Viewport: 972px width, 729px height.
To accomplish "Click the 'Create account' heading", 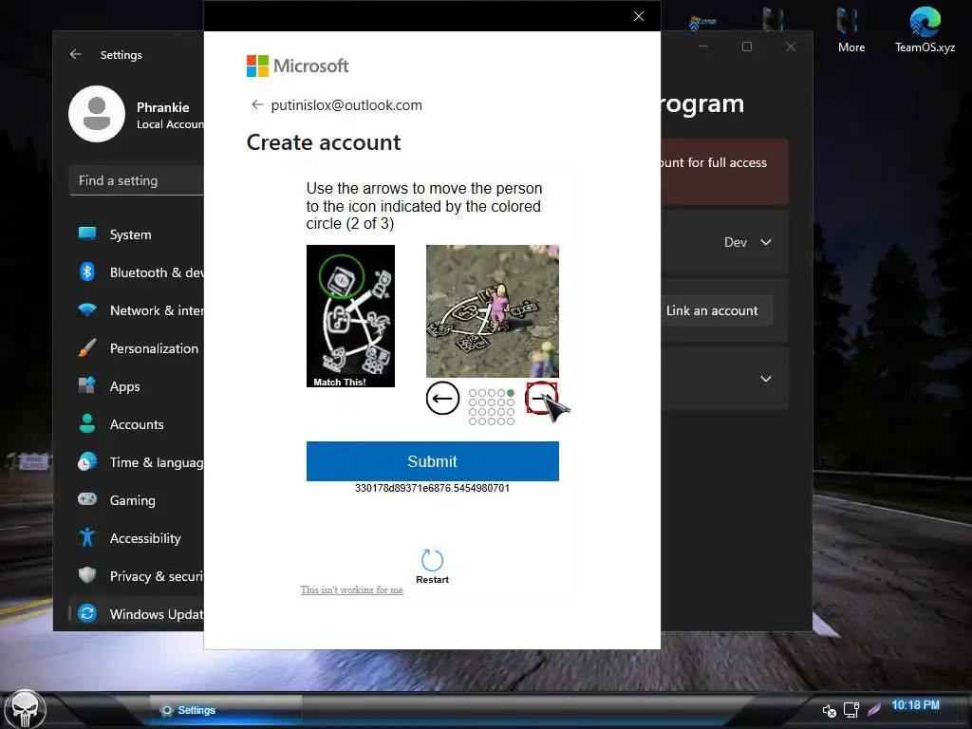I will [x=324, y=142].
